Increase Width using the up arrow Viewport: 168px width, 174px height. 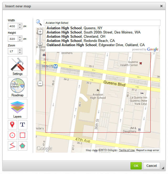(20, 25)
